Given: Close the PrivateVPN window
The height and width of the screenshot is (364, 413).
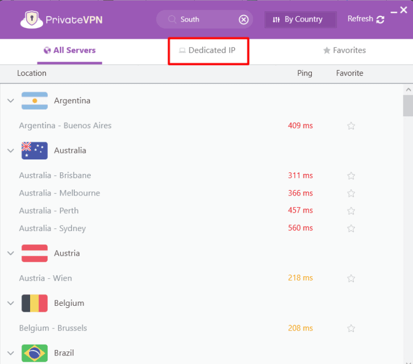Looking at the screenshot, I should pos(403,10).
